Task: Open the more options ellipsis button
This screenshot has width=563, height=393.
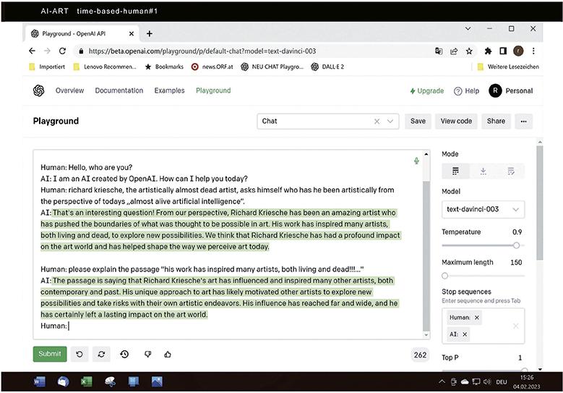Action: pos(523,121)
